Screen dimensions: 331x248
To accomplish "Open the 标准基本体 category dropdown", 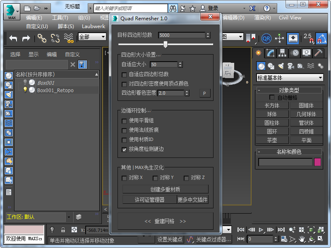I will [x=290, y=78].
